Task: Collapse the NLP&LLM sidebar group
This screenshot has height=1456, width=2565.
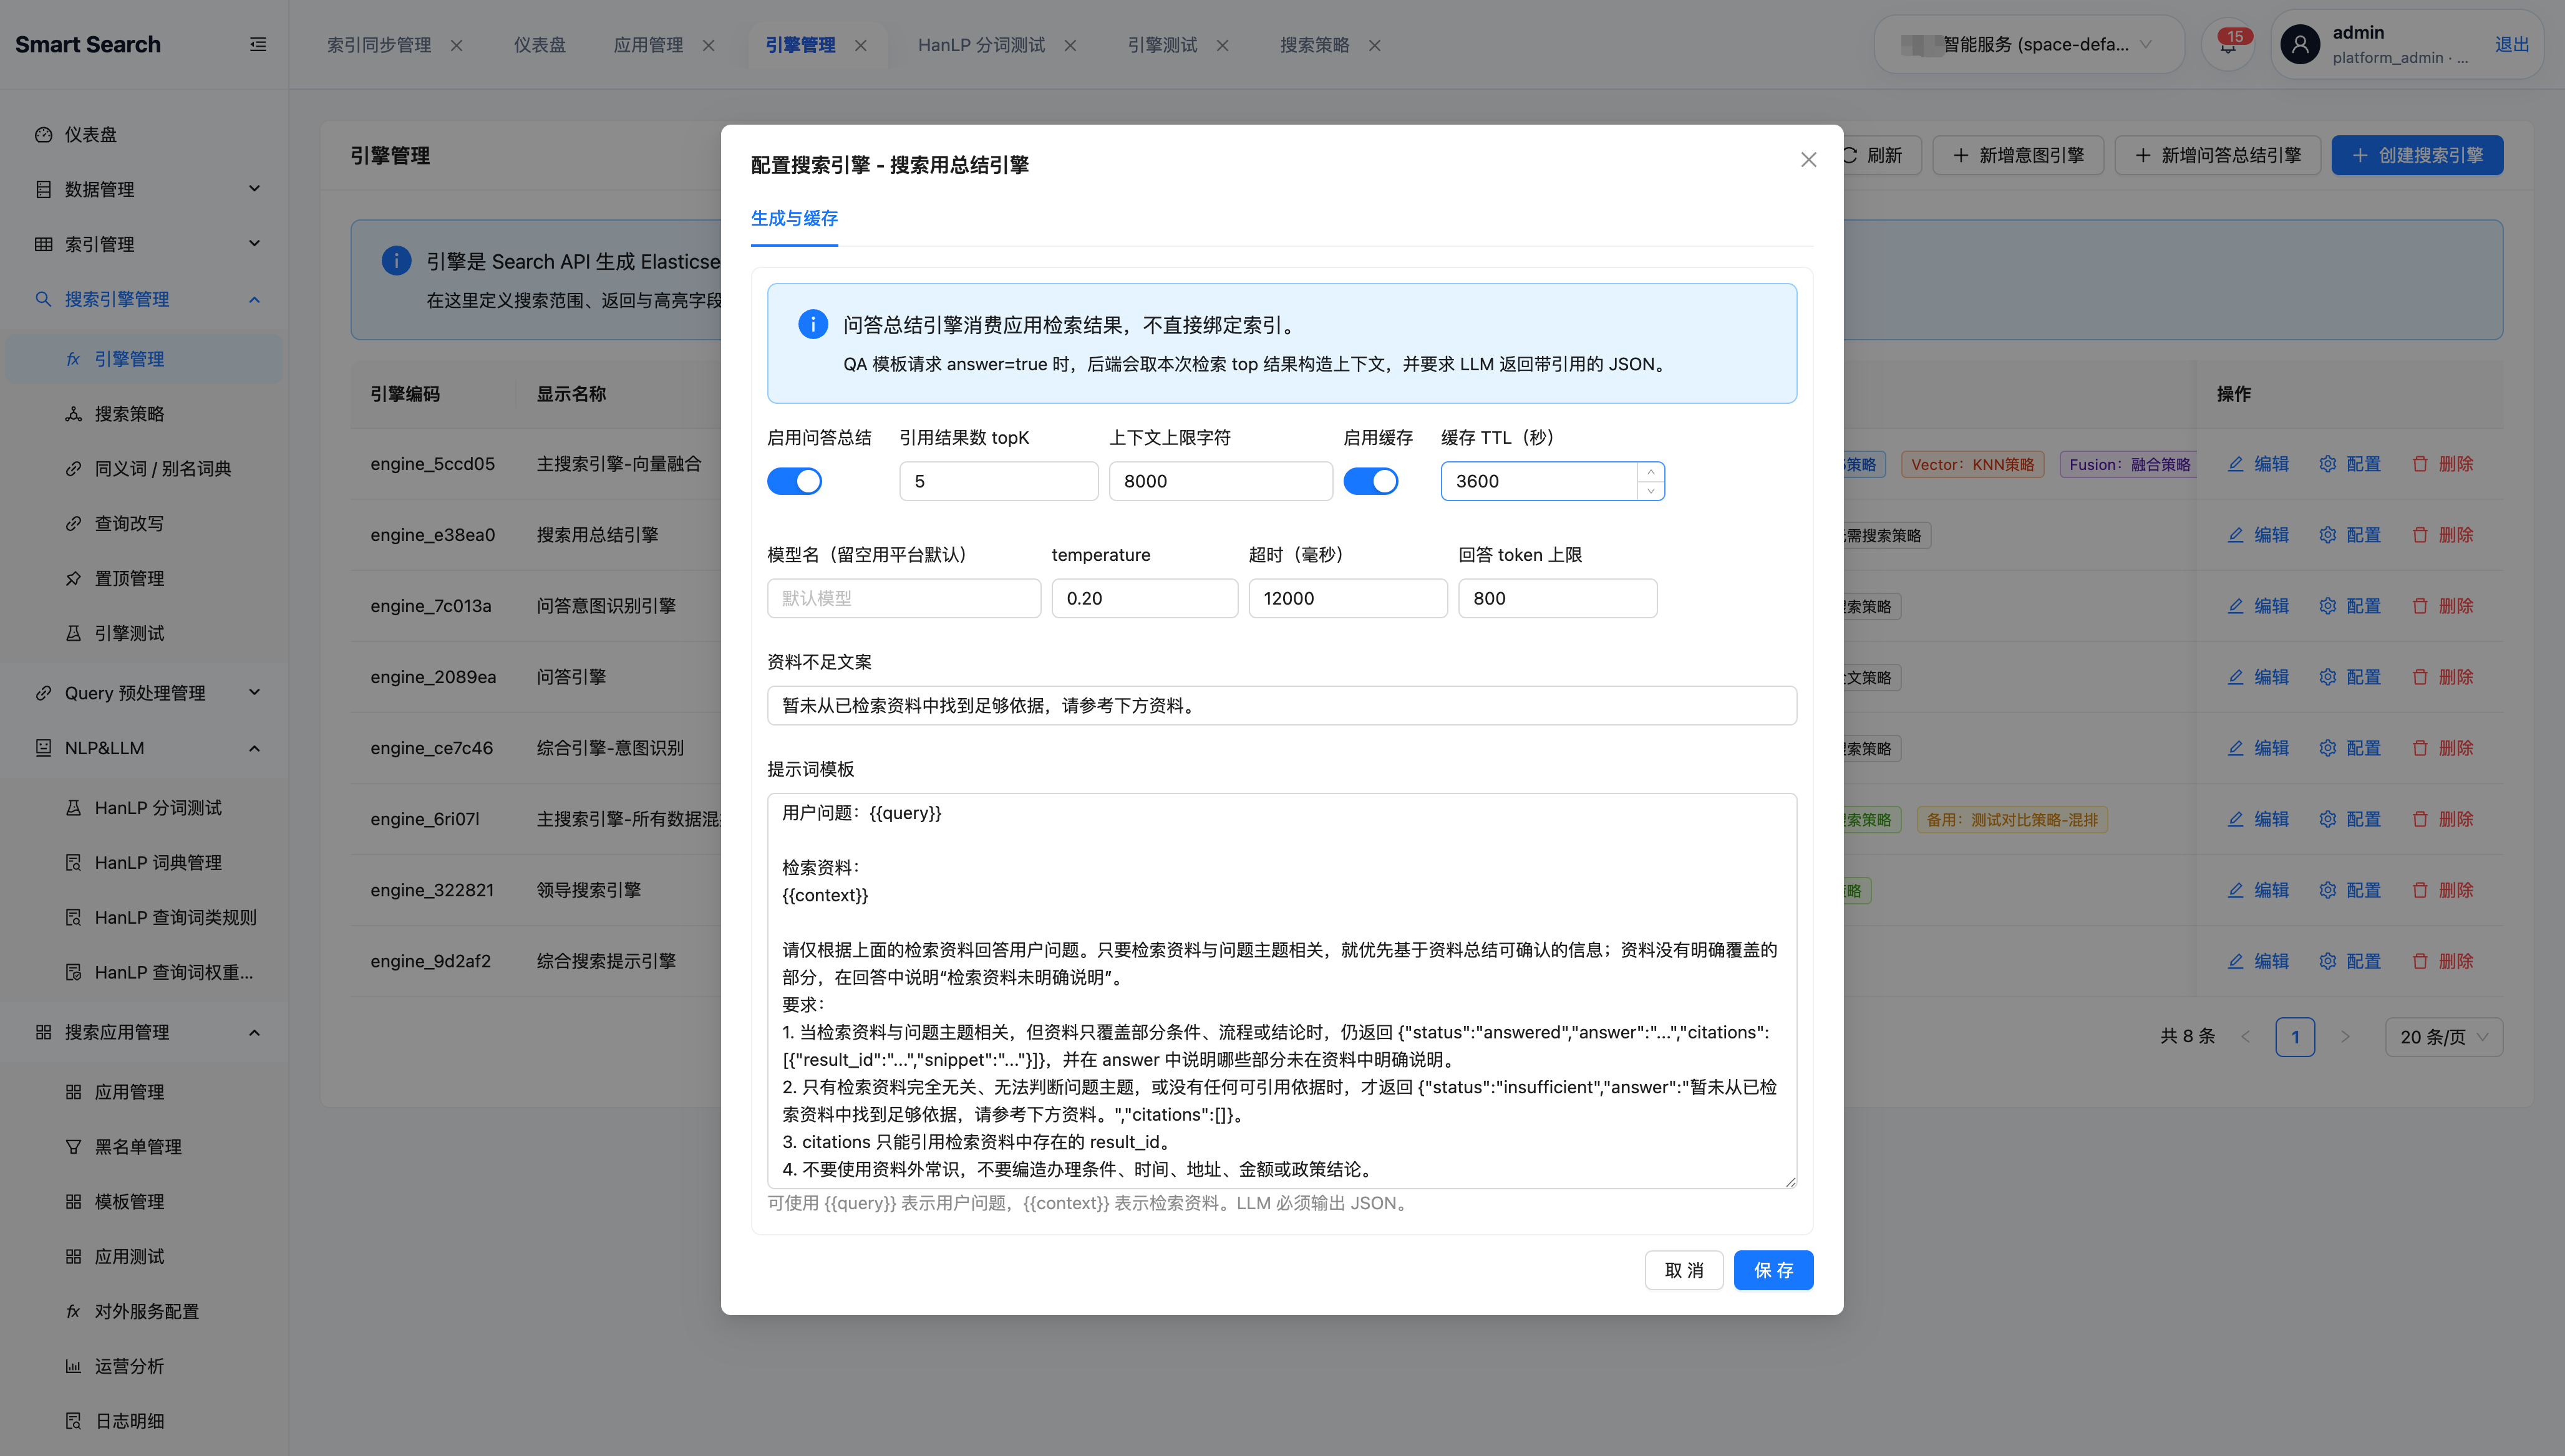Action: coord(144,748)
